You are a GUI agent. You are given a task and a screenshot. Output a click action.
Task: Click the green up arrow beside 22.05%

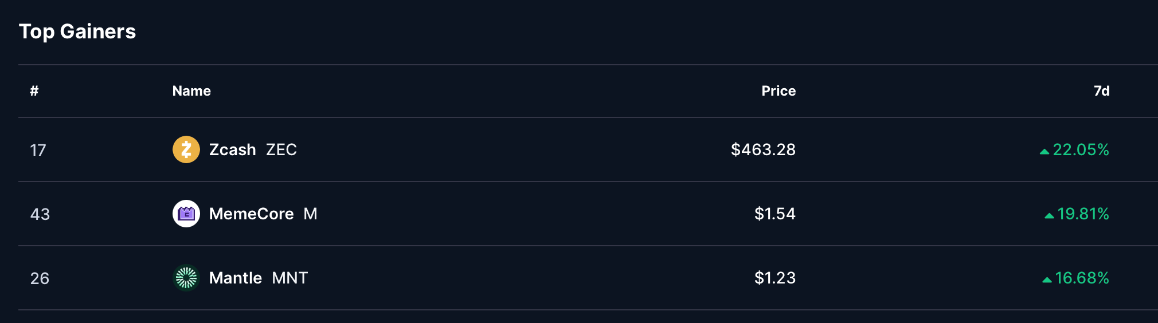click(x=1044, y=151)
